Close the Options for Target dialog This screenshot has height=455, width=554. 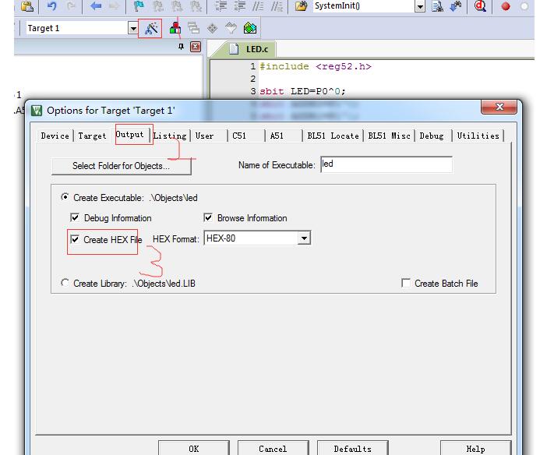click(x=499, y=107)
